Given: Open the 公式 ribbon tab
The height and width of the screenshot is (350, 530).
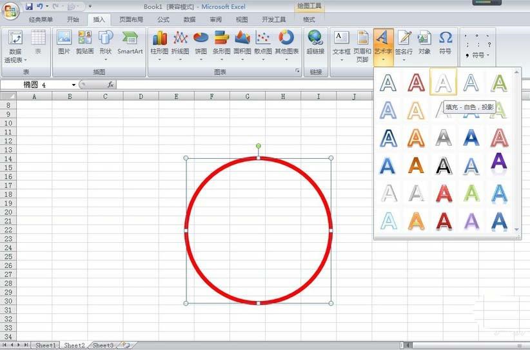Looking at the screenshot, I should point(163,19).
